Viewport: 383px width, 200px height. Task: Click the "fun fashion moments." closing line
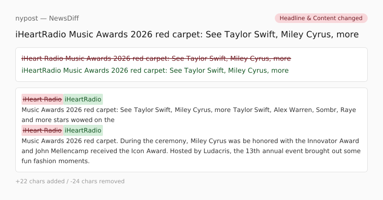click(x=56, y=161)
